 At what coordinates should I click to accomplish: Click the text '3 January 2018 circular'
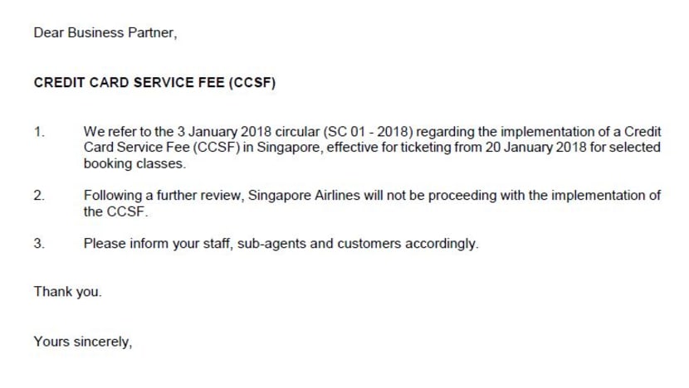248,132
